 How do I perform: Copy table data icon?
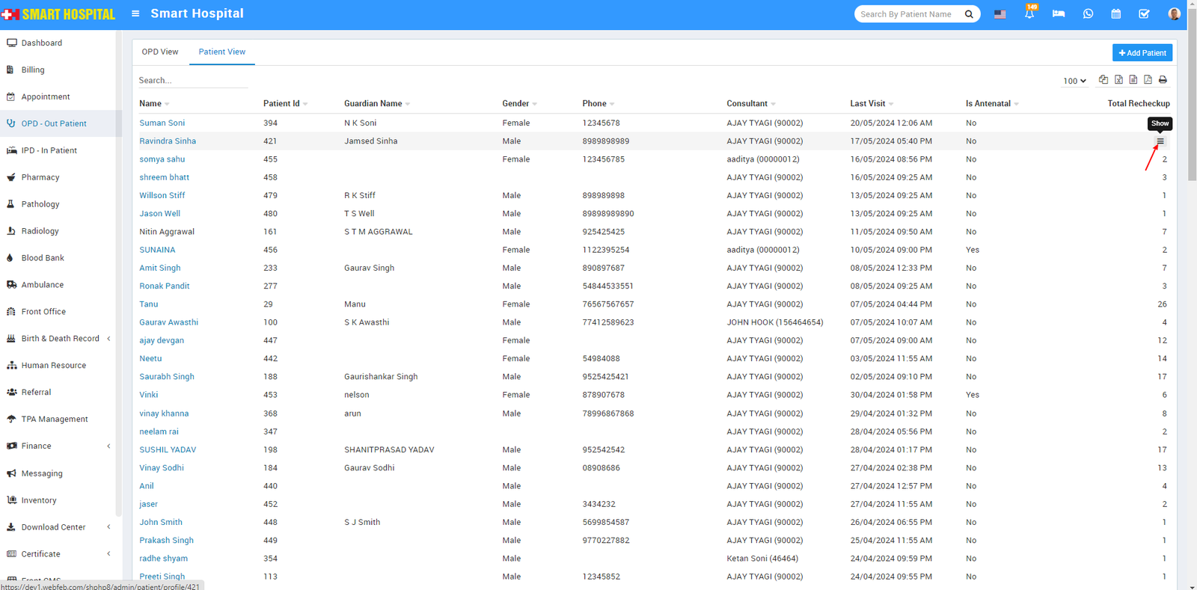click(1103, 80)
